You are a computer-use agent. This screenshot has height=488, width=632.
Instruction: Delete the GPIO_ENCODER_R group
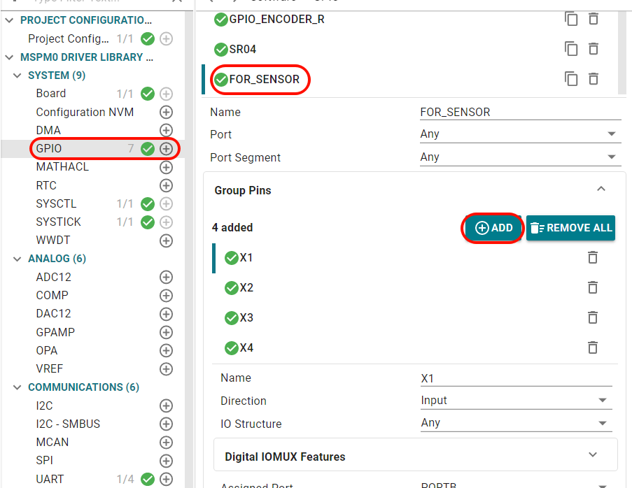tap(594, 19)
